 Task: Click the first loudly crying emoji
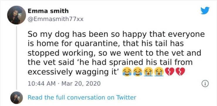click(x=148, y=72)
